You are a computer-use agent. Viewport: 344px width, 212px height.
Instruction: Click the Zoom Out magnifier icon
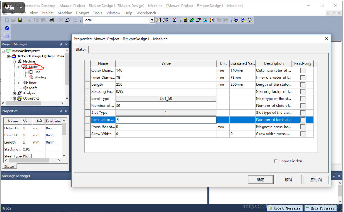tap(243, 20)
